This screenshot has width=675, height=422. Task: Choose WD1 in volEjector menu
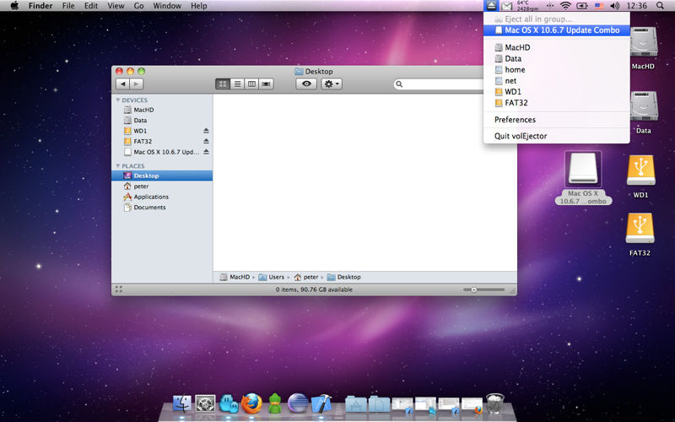tap(557, 92)
